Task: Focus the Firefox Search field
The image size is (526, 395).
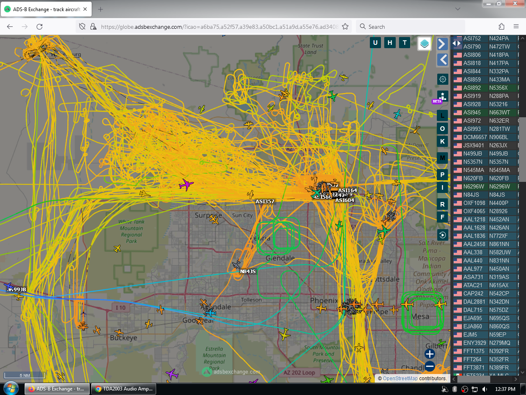Action: (411, 26)
